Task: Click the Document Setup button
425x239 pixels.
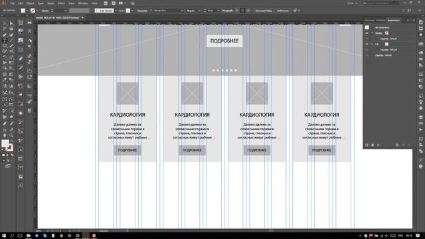Action: 264,11
